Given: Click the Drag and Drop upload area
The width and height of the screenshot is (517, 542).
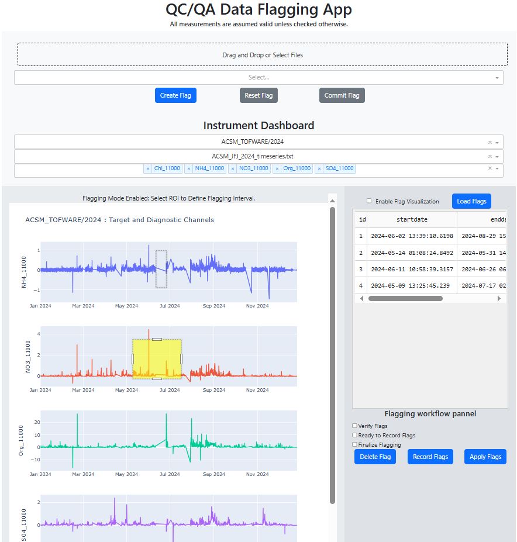Looking at the screenshot, I should coord(262,55).
